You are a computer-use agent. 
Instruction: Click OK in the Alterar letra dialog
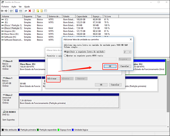[101, 85]
